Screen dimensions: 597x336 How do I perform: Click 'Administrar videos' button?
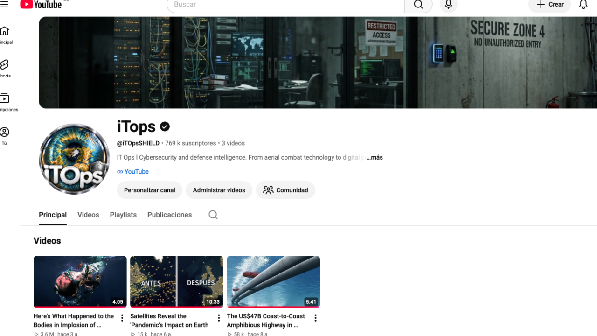[x=219, y=190]
